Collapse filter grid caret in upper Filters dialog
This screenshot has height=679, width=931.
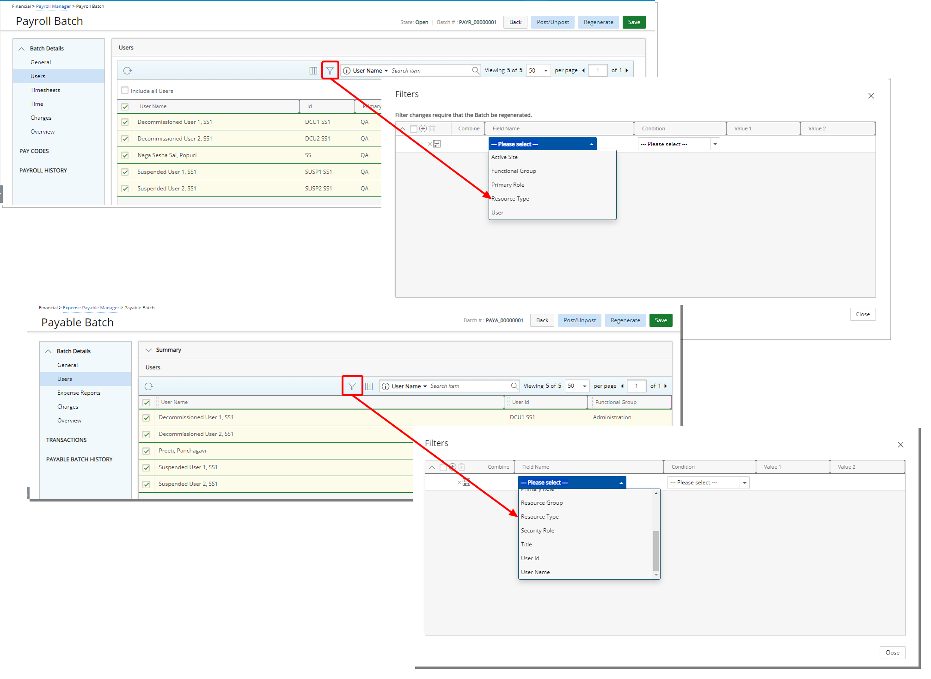pos(403,129)
